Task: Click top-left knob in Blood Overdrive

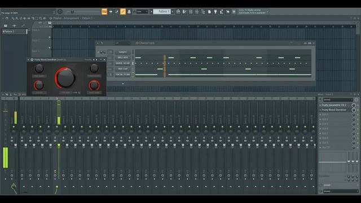Action: coord(39,69)
